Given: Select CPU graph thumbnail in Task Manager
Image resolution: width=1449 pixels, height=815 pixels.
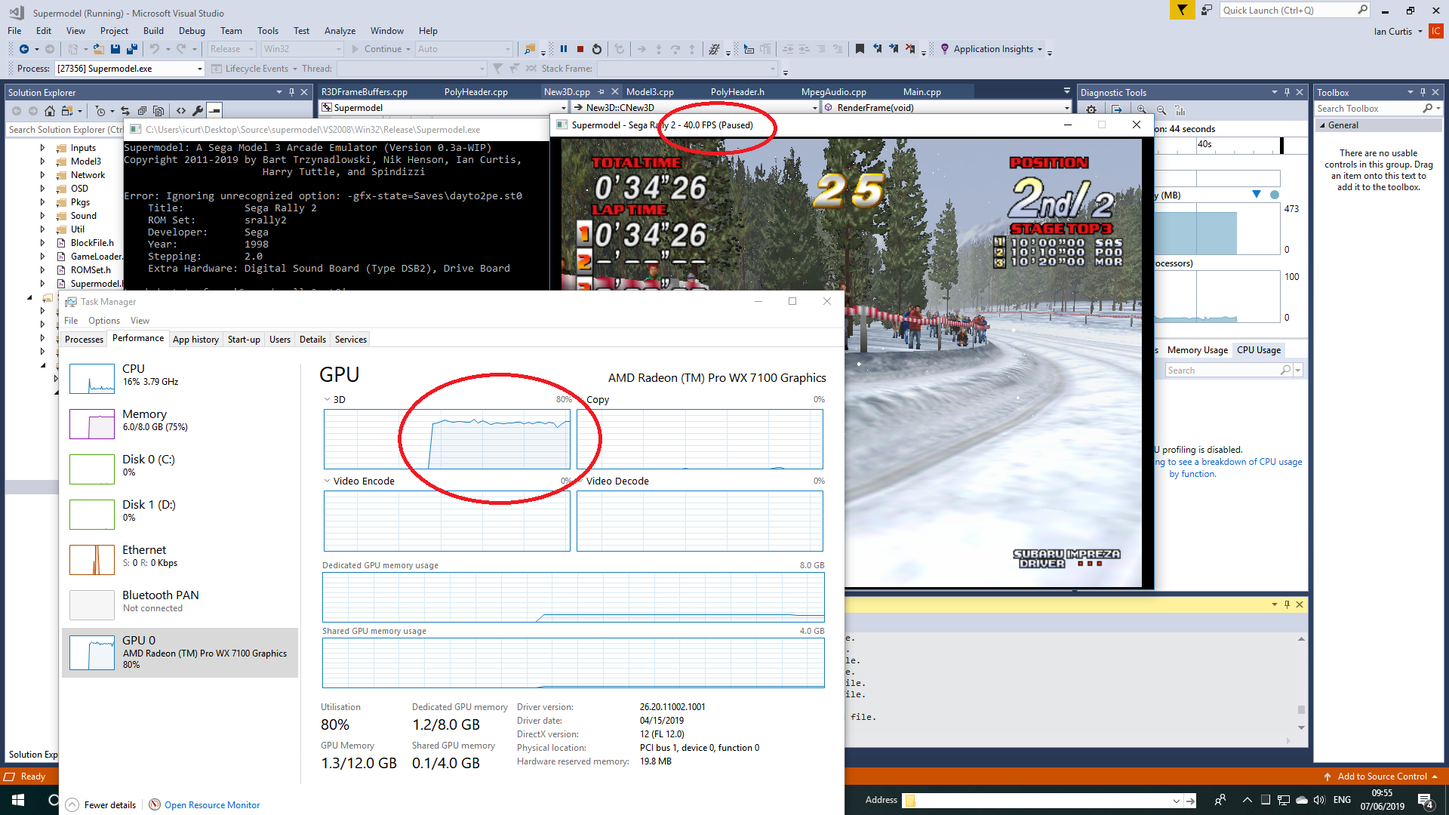Looking at the screenshot, I should [x=92, y=379].
